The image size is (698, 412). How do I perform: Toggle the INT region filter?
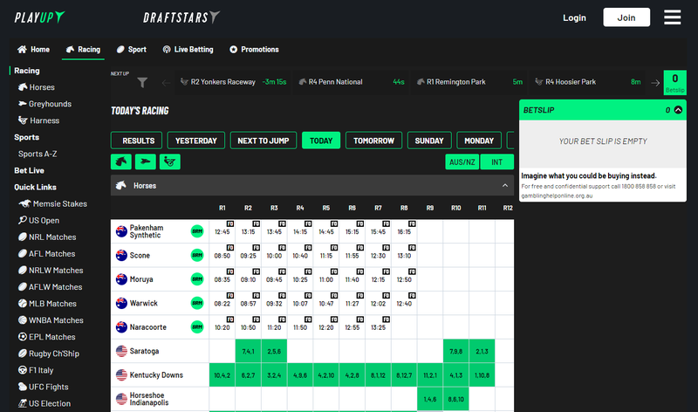coord(496,162)
